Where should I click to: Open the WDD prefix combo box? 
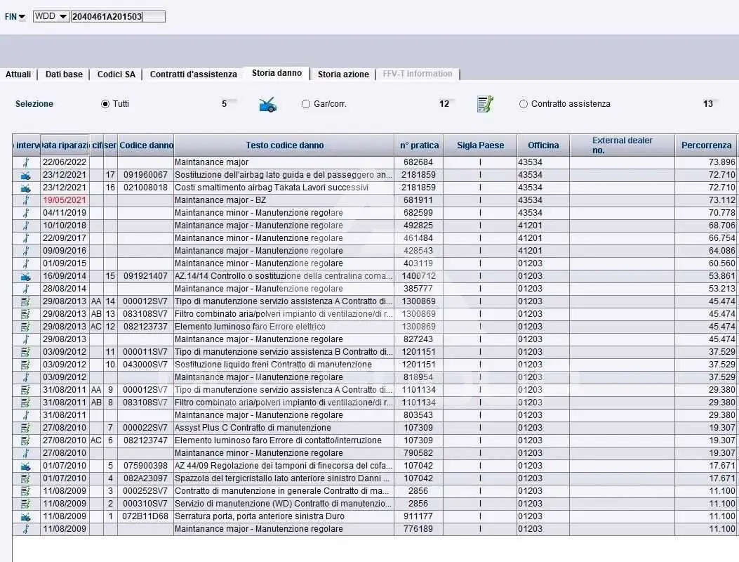(51, 17)
